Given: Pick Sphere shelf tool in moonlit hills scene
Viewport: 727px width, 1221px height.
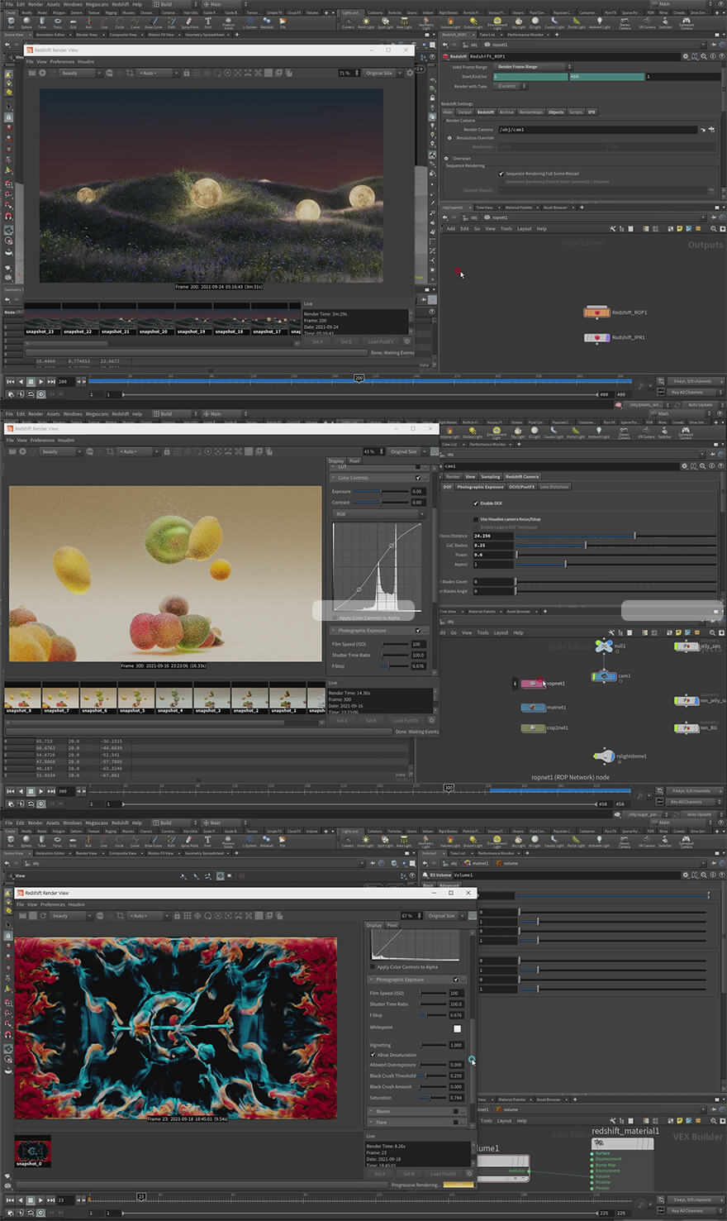Looking at the screenshot, I should tap(26, 22).
